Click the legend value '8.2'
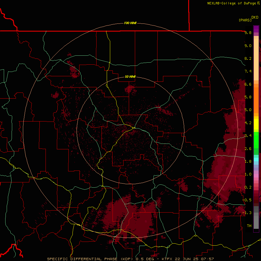The image size is (261, 261). (248, 58)
